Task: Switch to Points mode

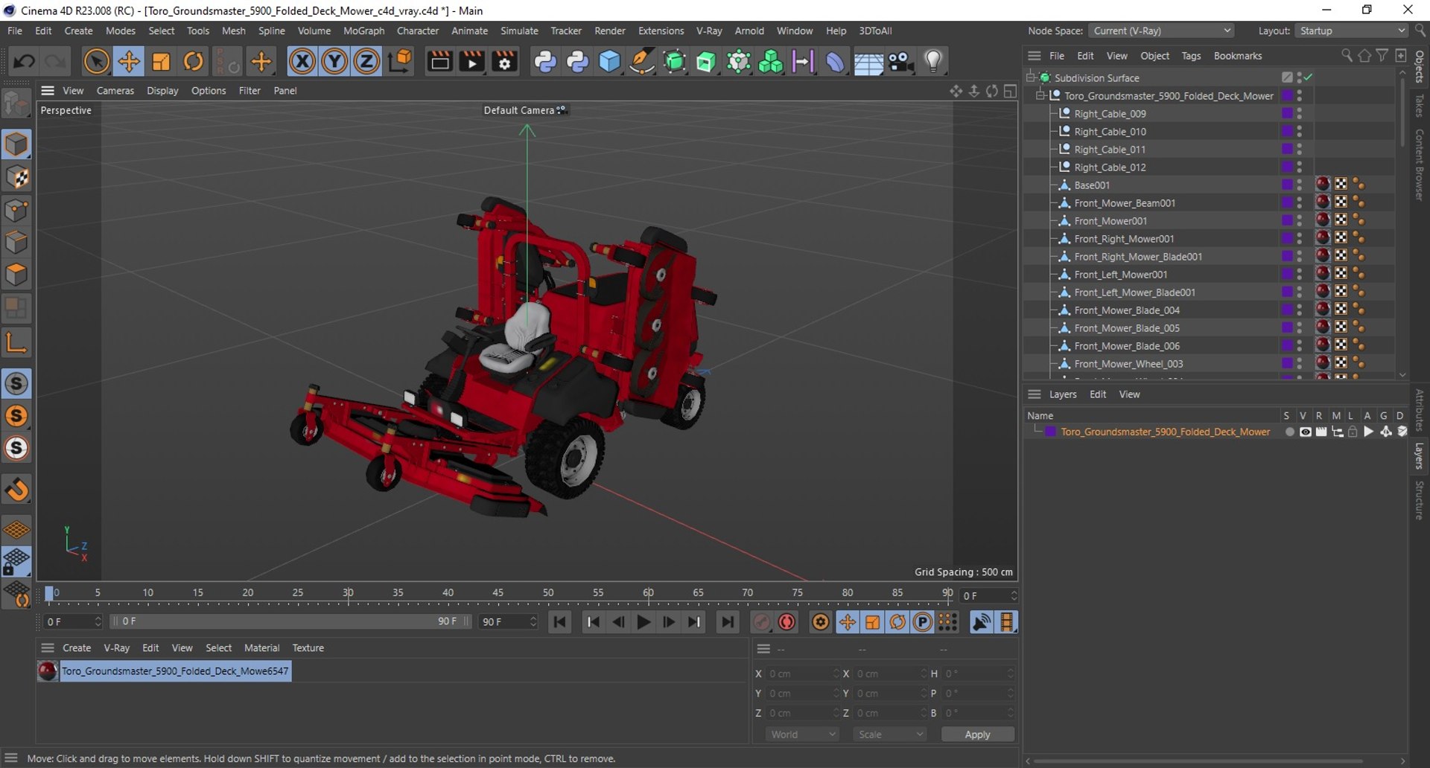Action: [x=16, y=210]
